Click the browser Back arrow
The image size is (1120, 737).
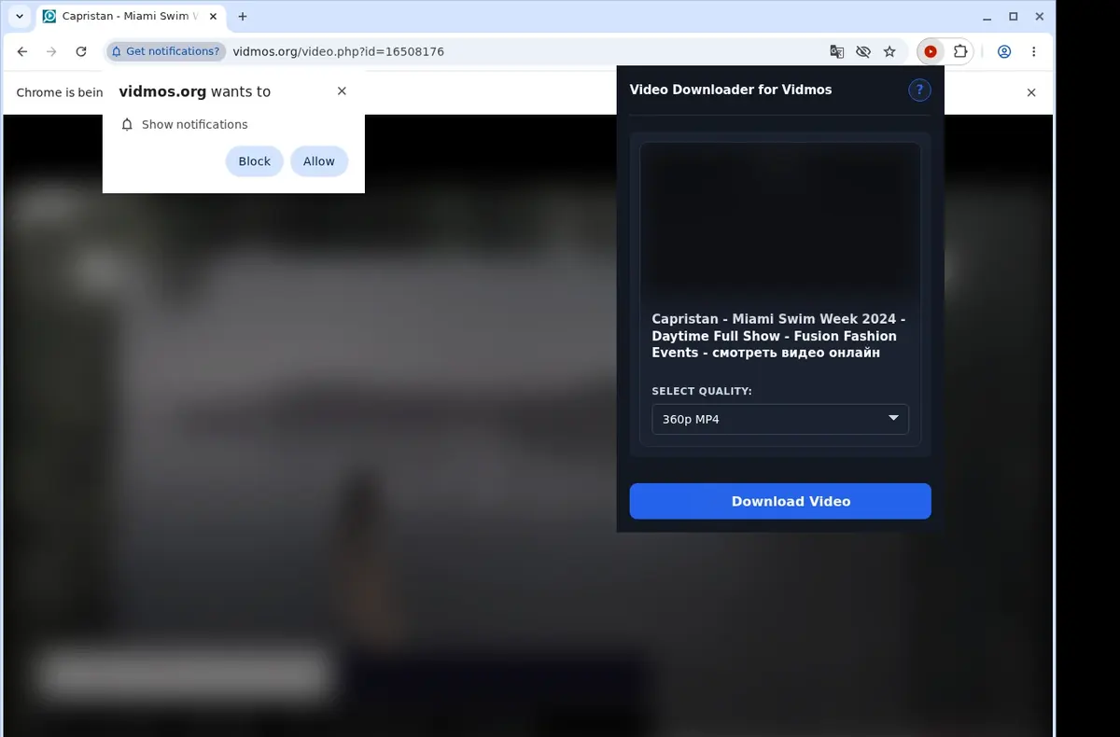pyautogui.click(x=22, y=52)
